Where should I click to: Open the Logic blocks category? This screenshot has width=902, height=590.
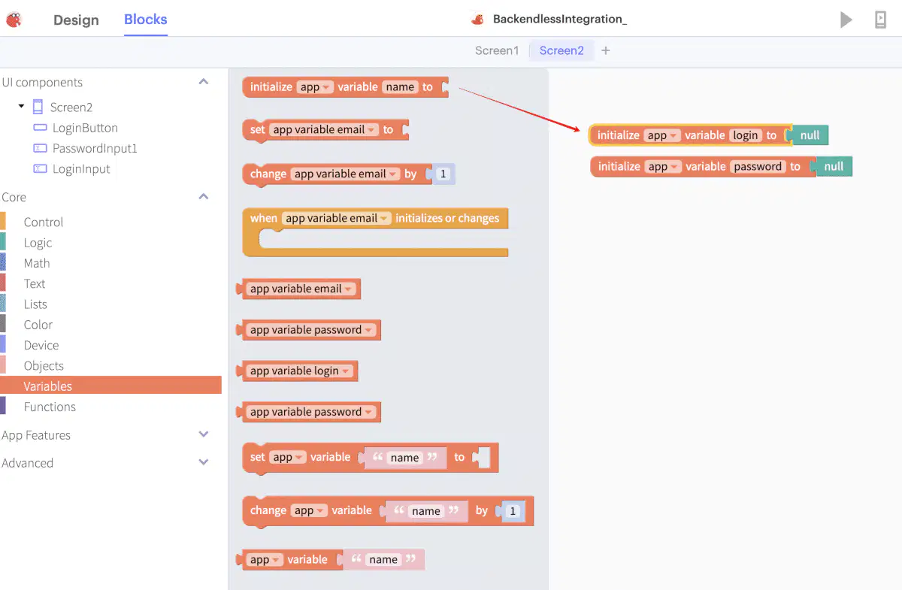pyautogui.click(x=38, y=242)
